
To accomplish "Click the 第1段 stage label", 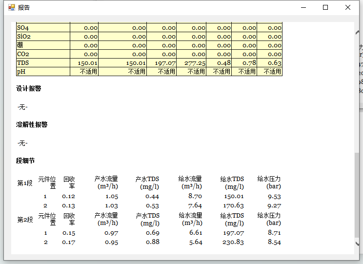I will coord(25,183).
